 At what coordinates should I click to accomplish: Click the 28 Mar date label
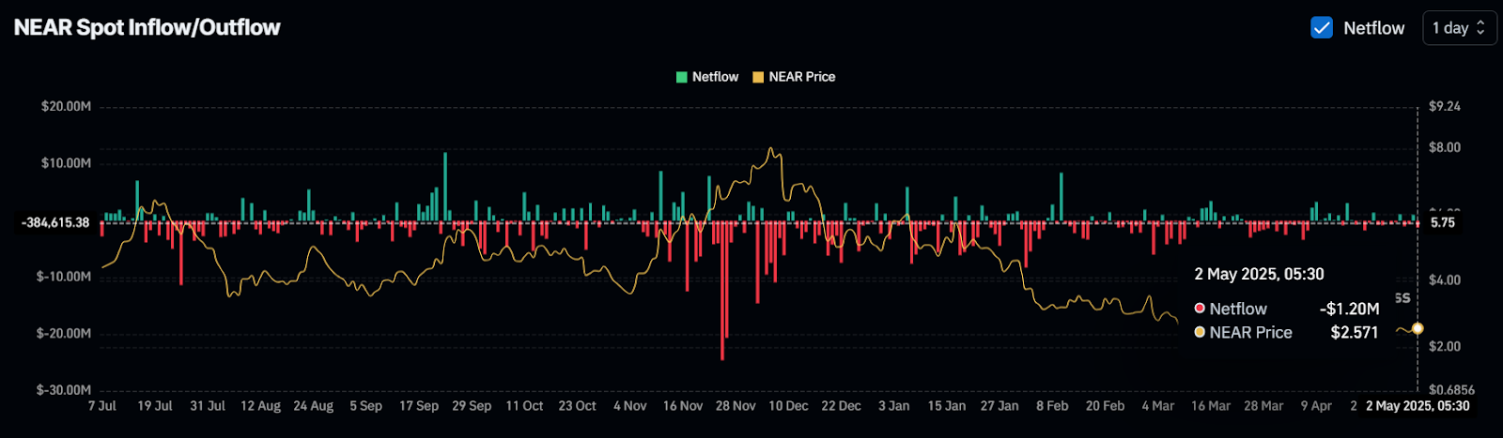pyautogui.click(x=1263, y=406)
